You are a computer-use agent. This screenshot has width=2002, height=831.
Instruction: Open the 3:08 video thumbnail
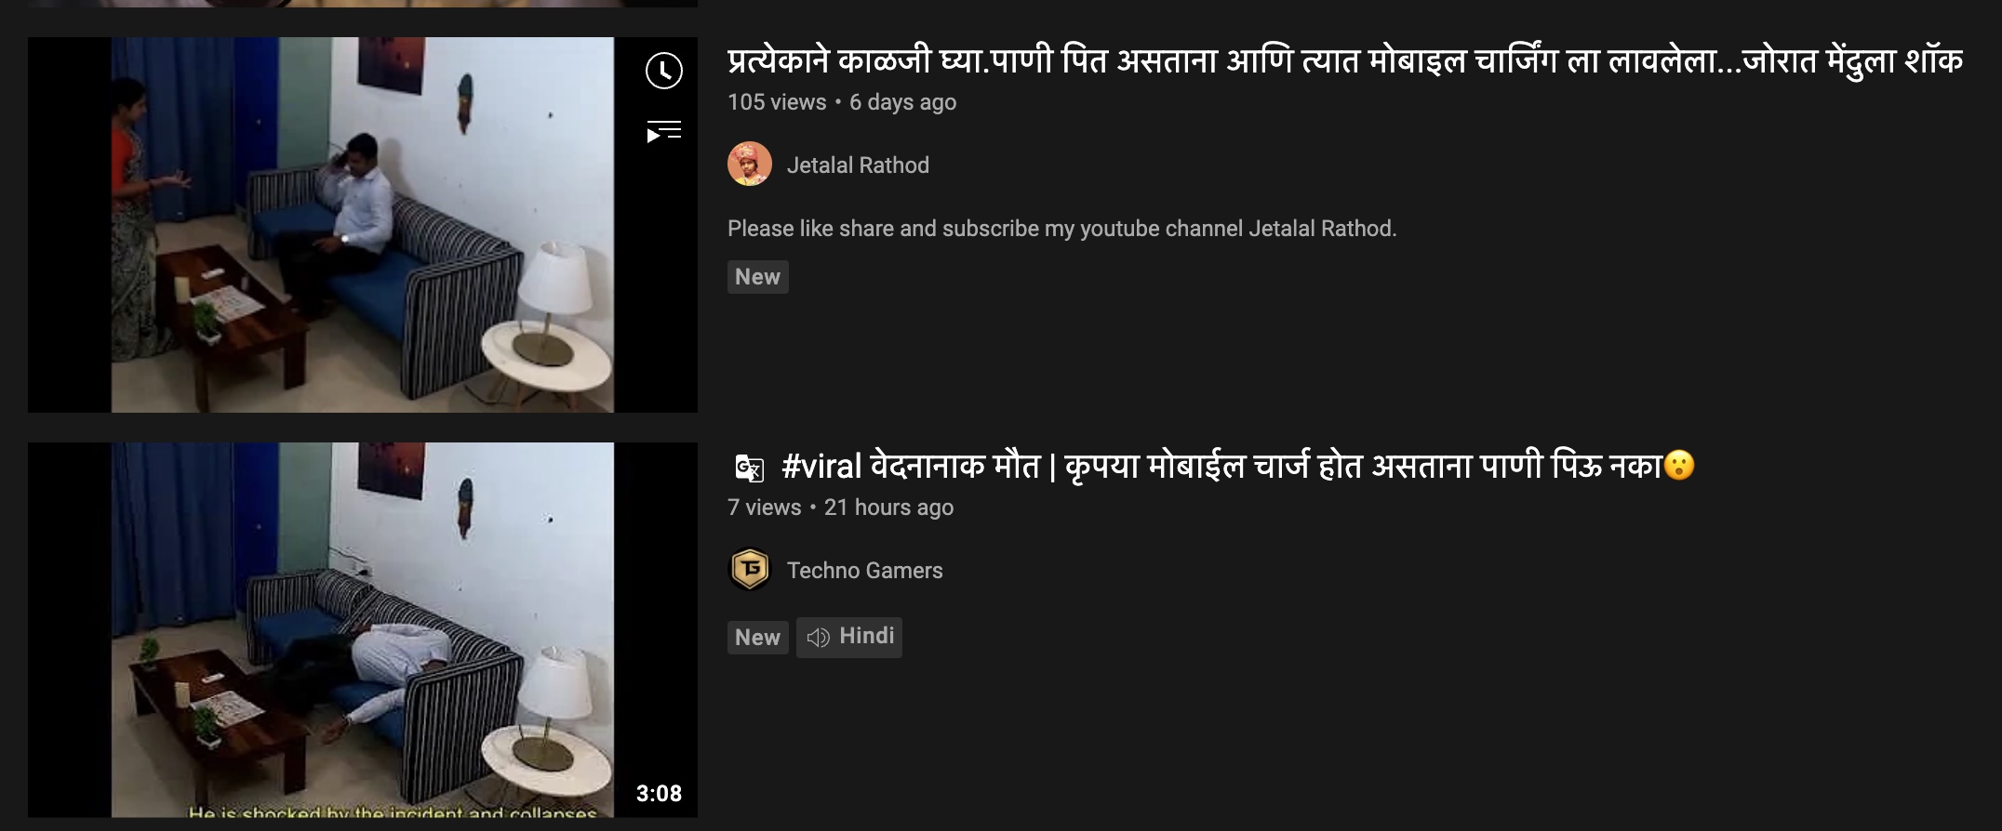coord(363,630)
